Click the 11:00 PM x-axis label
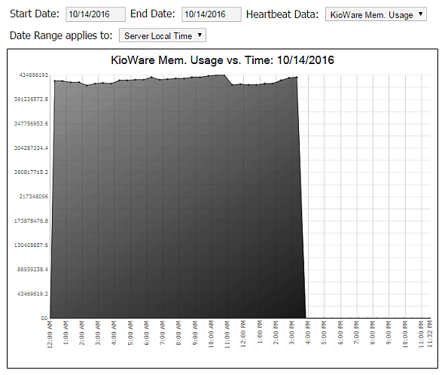This screenshot has width=445, height=375. (421, 334)
